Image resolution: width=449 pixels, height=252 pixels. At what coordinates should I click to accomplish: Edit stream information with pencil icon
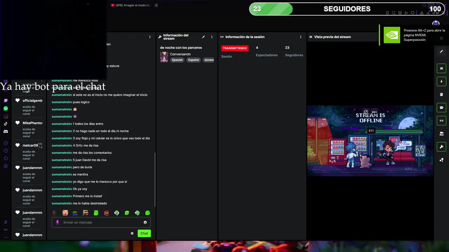pyautogui.click(x=203, y=37)
